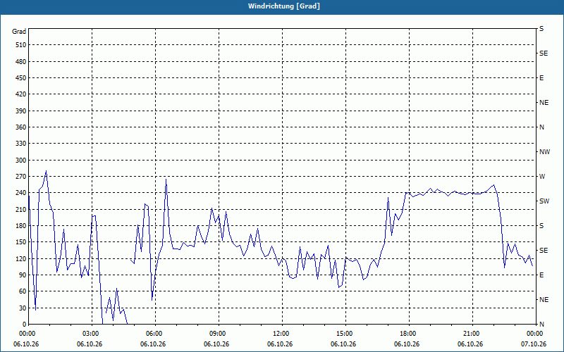Select the 330 y-axis tick label

20,144
